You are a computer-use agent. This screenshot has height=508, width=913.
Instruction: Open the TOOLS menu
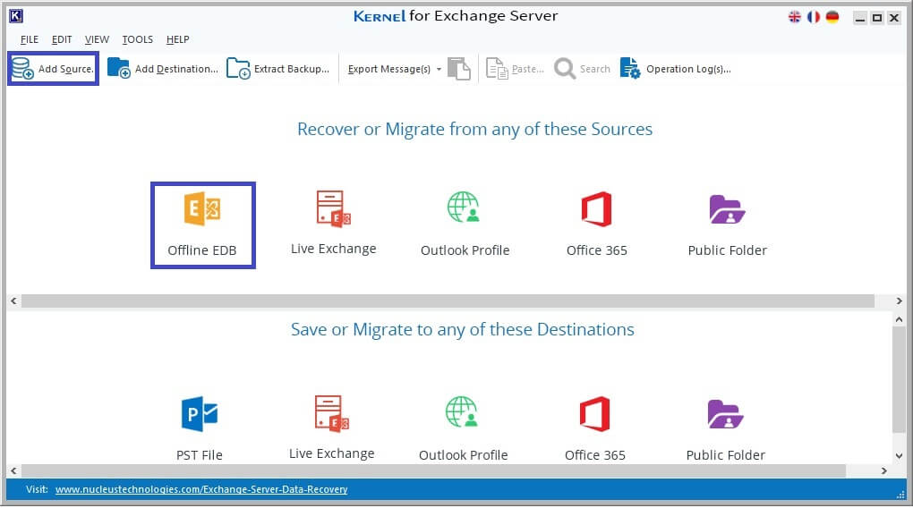coord(138,39)
